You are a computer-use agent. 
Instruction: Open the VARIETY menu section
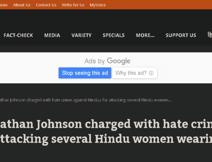82,35
